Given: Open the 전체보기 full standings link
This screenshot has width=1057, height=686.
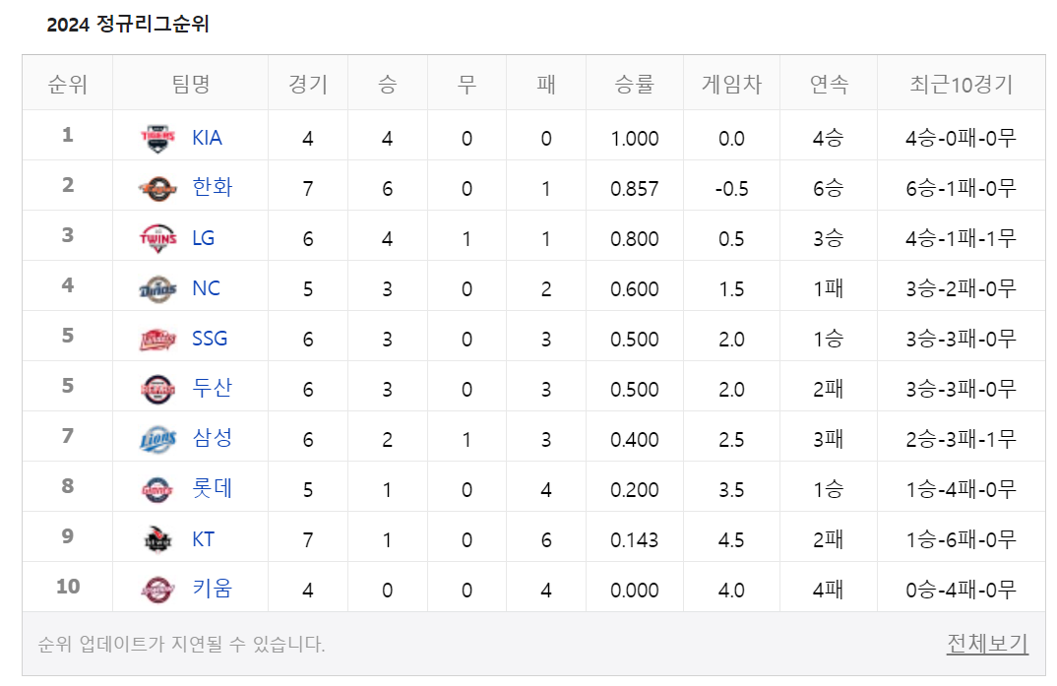Looking at the screenshot, I should 987,644.
